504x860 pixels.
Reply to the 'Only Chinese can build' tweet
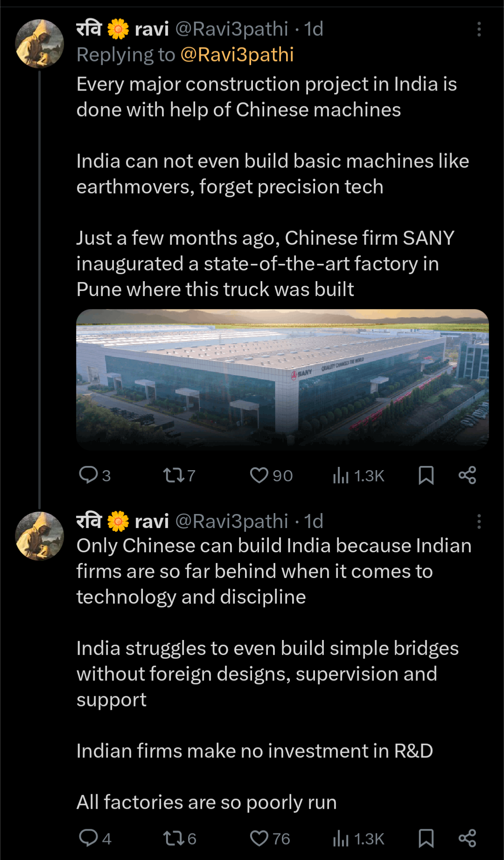click(x=89, y=838)
